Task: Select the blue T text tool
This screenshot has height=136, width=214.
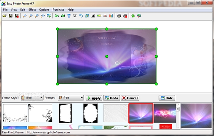Action: (69, 16)
